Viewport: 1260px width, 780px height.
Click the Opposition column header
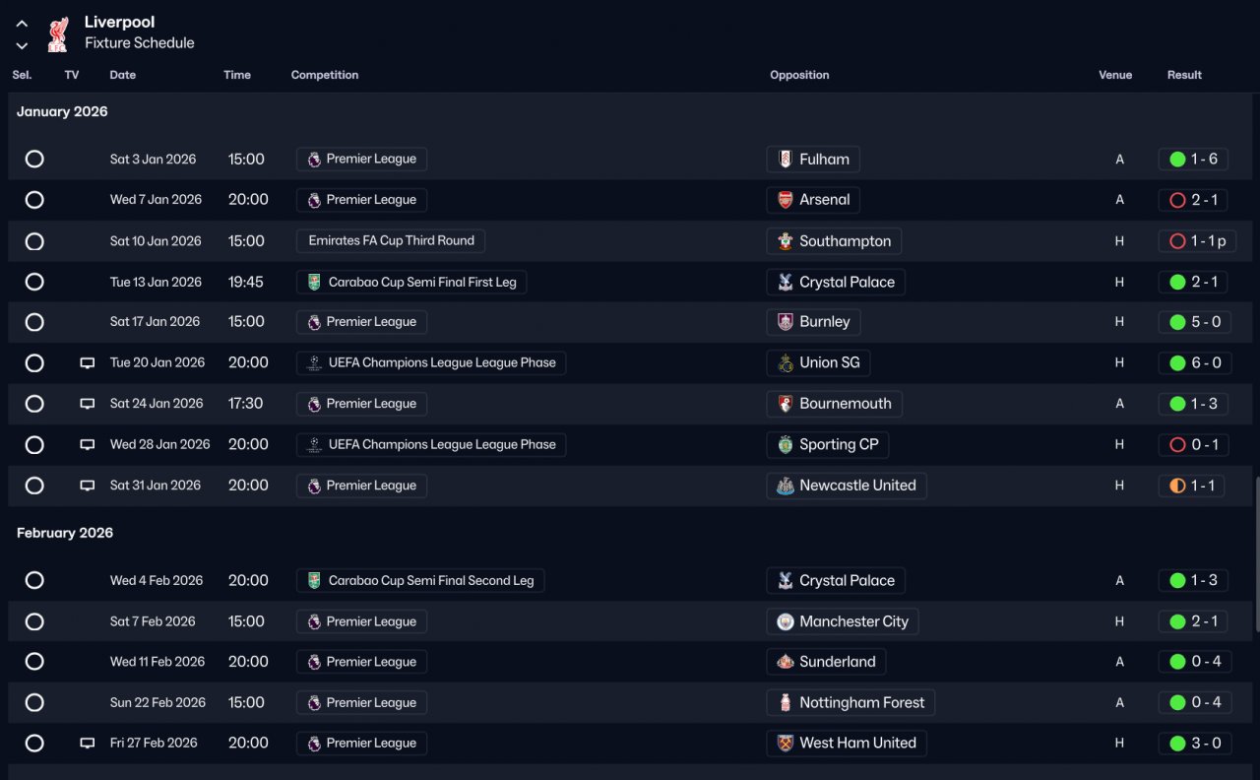[799, 75]
